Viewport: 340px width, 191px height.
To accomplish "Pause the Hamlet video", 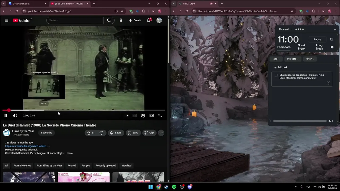I will click(x=6, y=115).
